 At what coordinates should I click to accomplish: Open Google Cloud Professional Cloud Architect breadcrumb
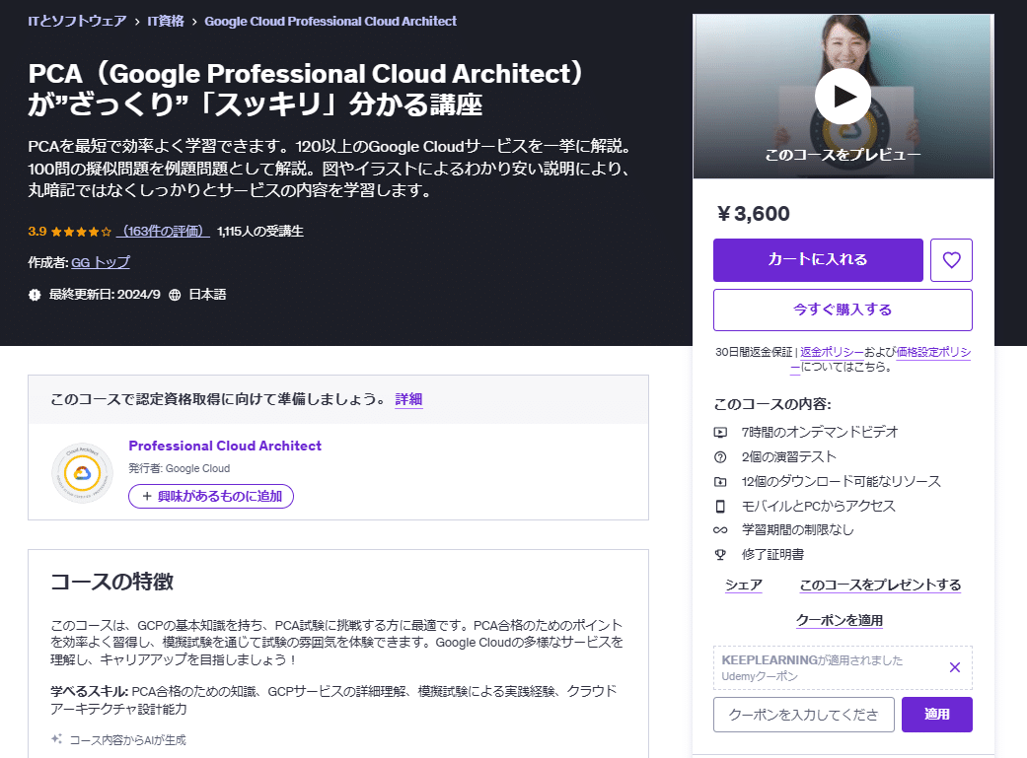pyautogui.click(x=330, y=21)
